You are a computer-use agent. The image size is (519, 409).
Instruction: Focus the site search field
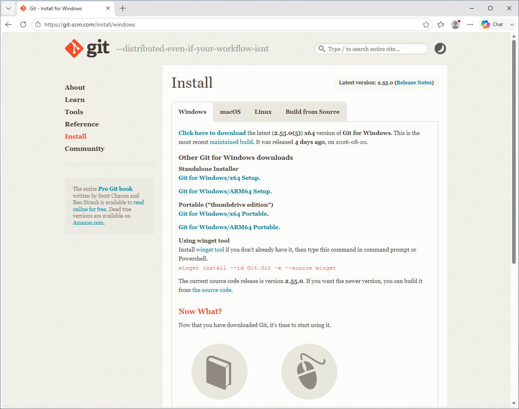(371, 49)
